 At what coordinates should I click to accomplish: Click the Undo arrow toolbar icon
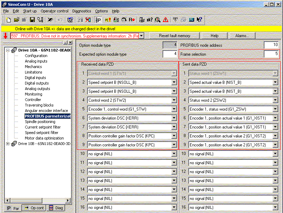(x=60, y=20)
